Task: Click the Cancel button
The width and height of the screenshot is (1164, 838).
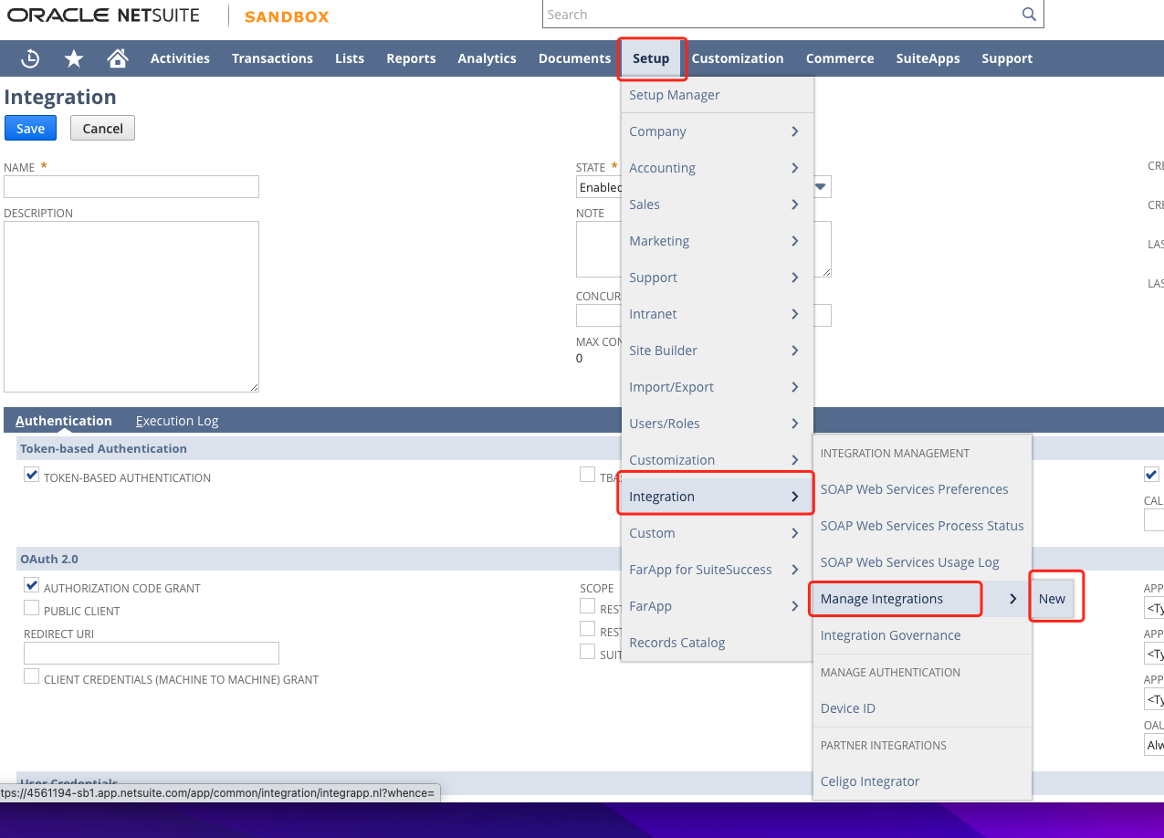Action: coord(102,128)
